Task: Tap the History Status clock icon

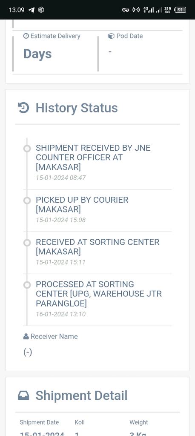Action: click(23, 108)
